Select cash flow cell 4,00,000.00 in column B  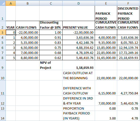click(x=28, y=37)
